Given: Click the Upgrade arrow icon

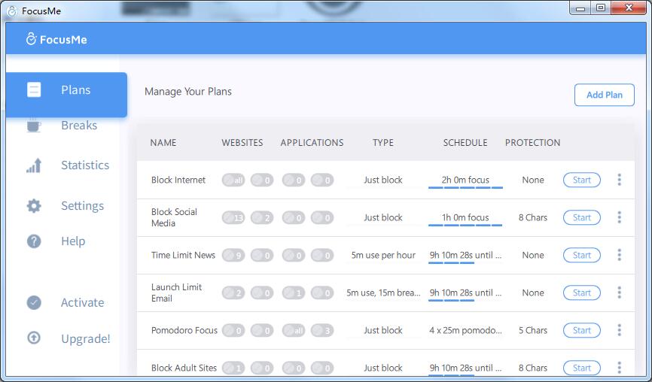Looking at the screenshot, I should point(34,338).
